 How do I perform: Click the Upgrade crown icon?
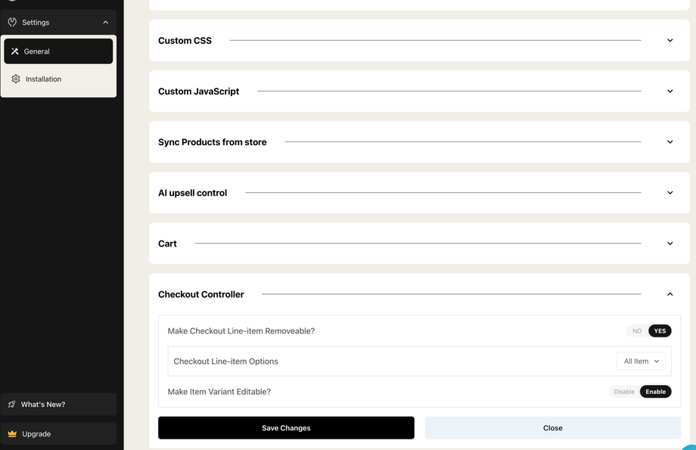point(12,434)
